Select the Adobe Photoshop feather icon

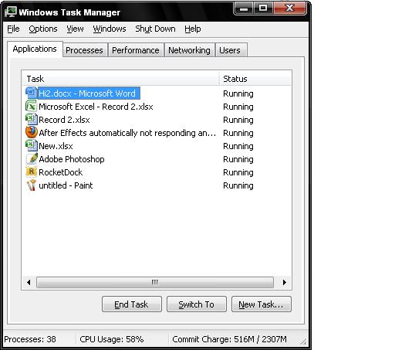point(32,158)
